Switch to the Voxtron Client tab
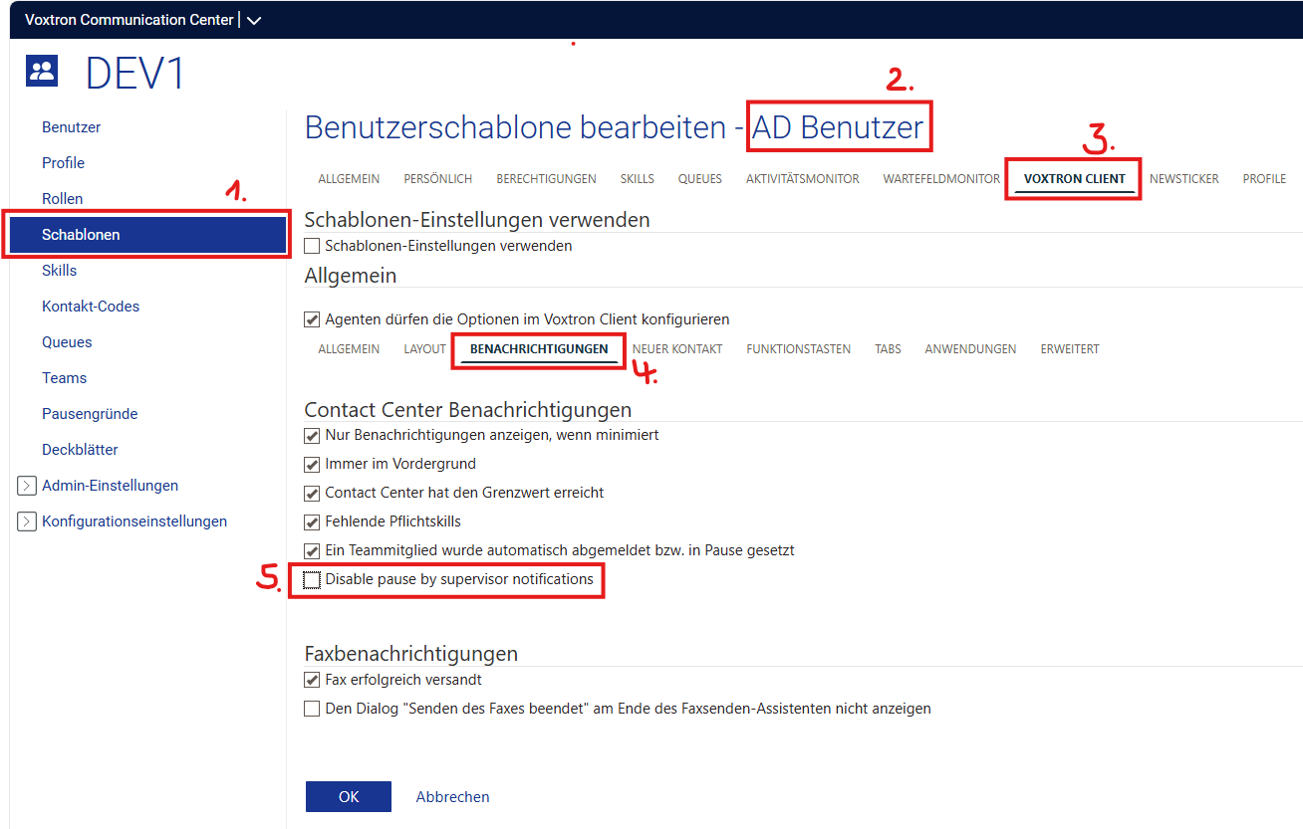 click(1074, 179)
